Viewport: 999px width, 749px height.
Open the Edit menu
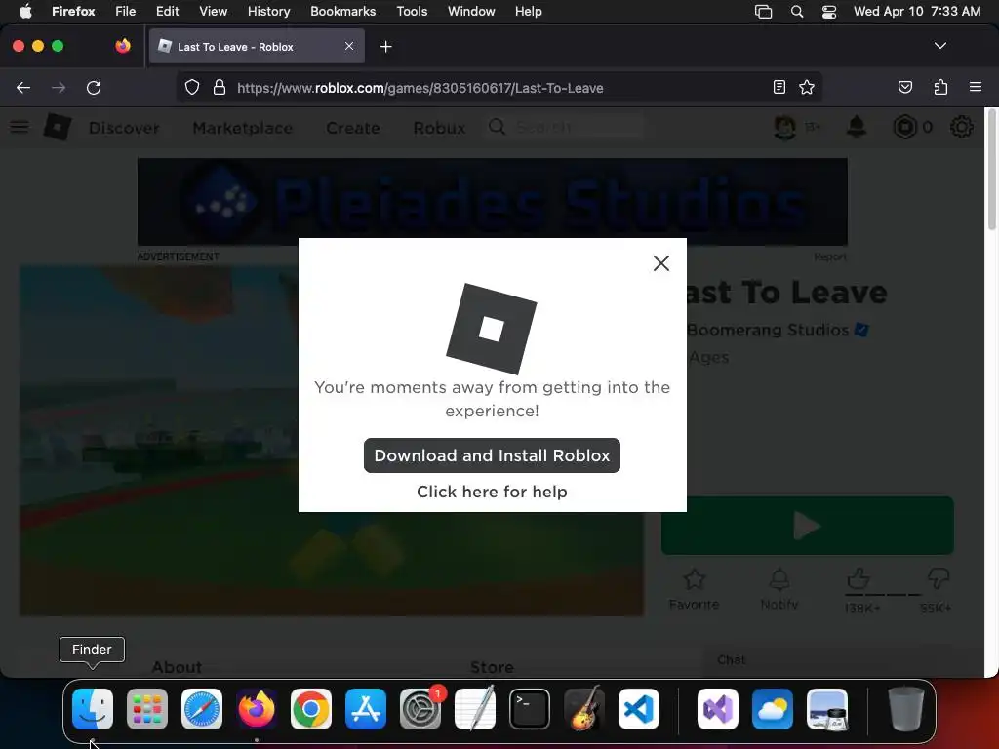pos(167,12)
